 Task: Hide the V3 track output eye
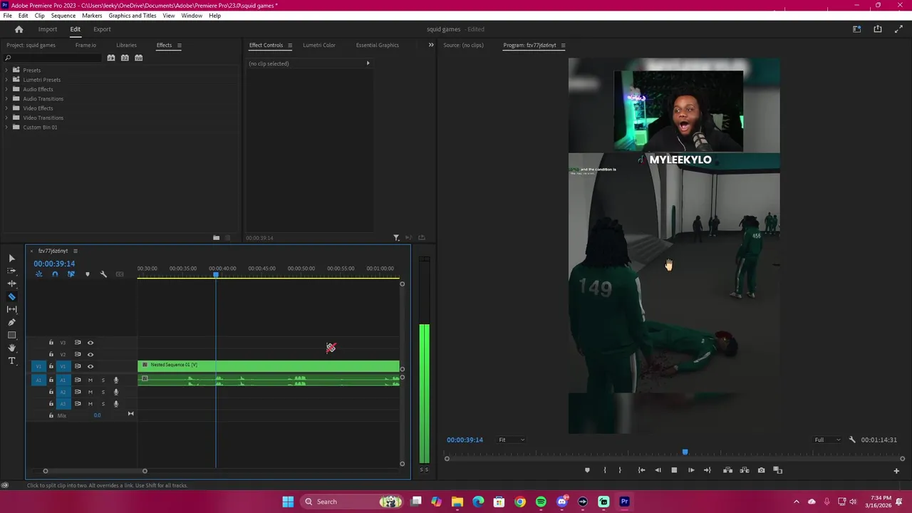point(90,343)
